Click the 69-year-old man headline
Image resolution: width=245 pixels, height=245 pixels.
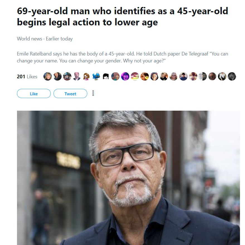coord(123,16)
